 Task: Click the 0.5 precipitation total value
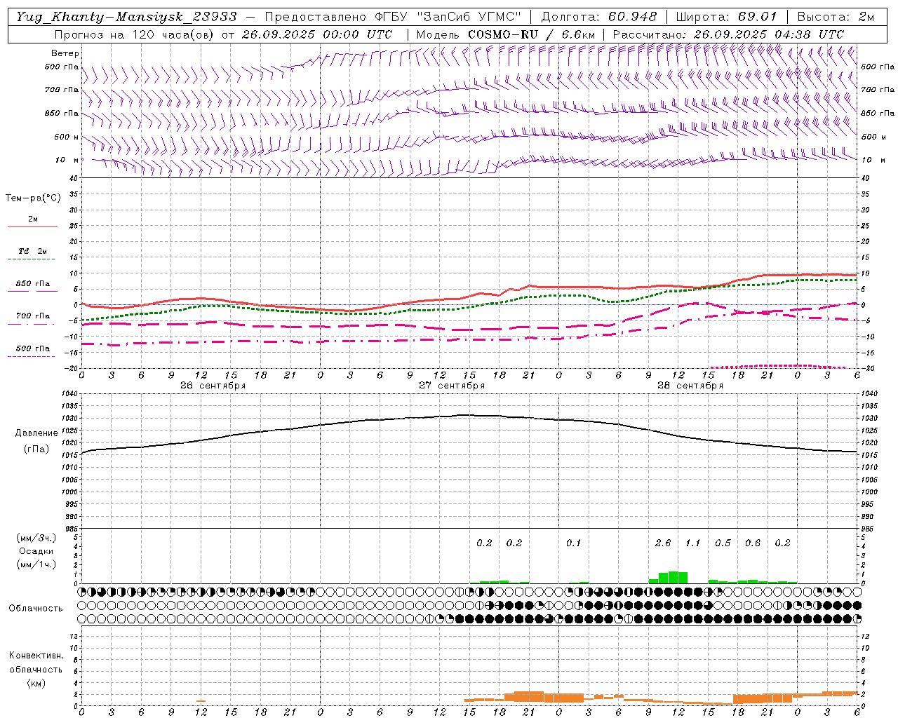[x=723, y=543]
